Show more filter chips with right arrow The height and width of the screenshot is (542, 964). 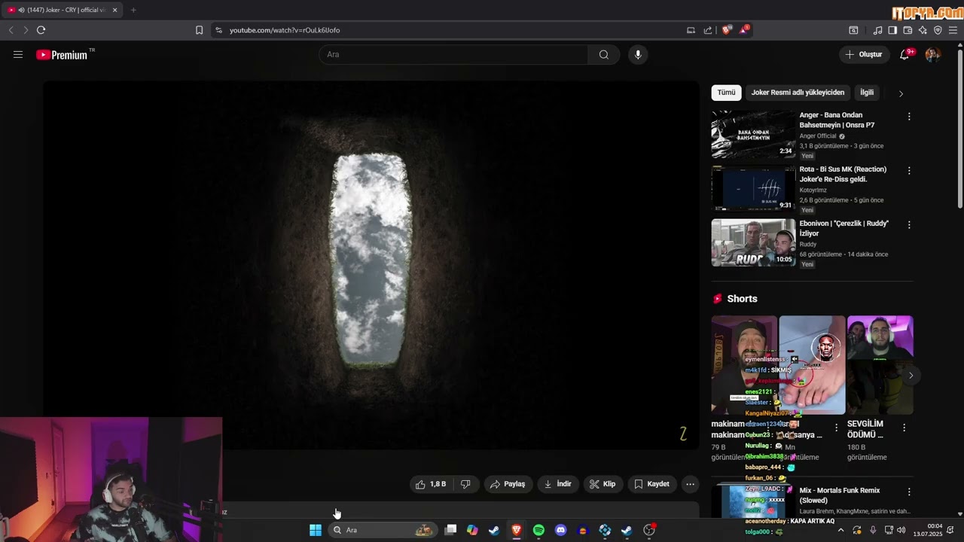point(901,93)
